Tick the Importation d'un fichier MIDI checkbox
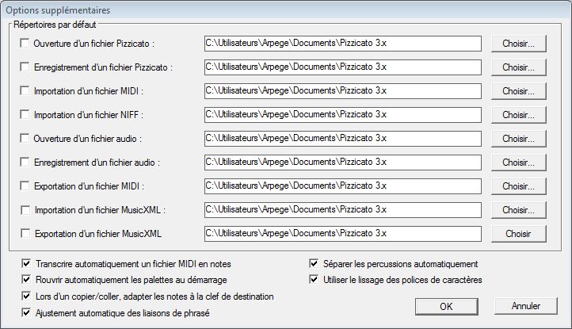The image size is (572, 329). [25, 90]
